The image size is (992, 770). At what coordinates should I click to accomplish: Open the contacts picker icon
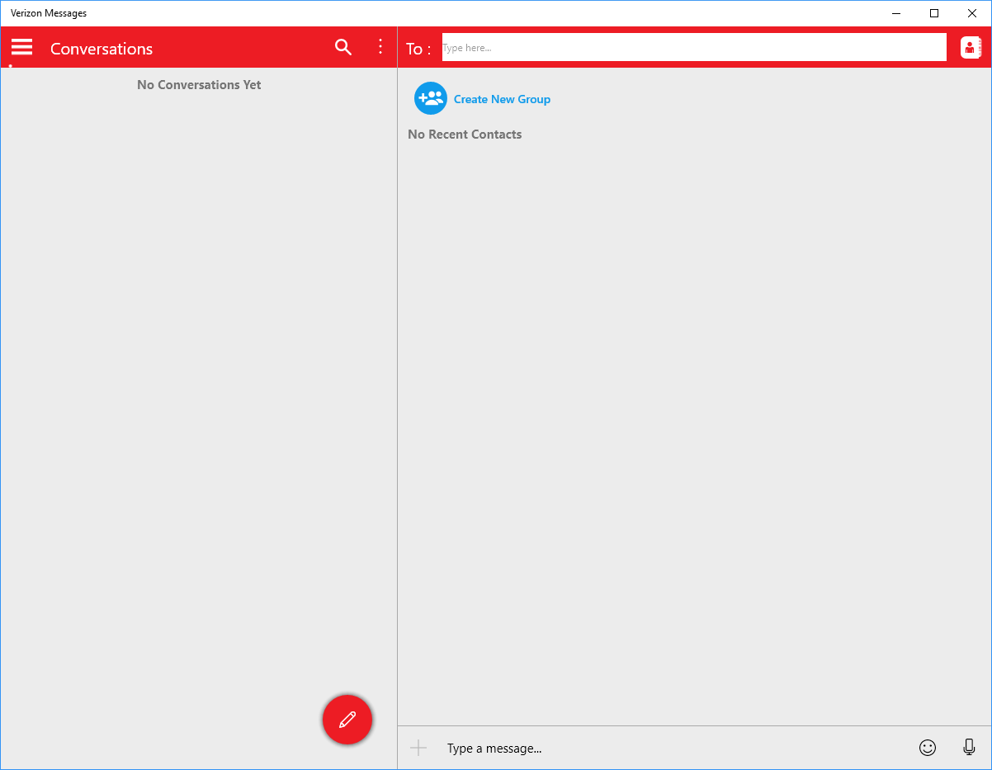tap(971, 48)
